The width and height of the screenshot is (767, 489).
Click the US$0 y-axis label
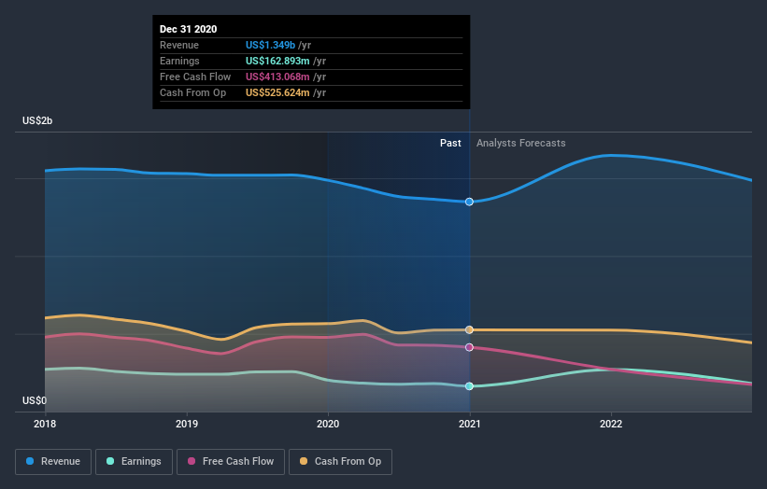[x=35, y=400]
